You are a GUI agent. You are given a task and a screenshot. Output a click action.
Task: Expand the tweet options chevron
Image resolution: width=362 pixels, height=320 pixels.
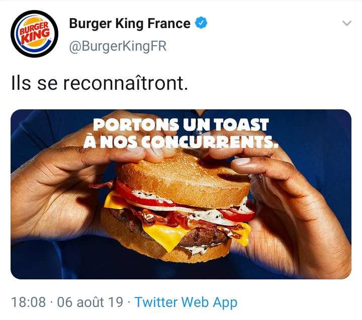(x=347, y=23)
